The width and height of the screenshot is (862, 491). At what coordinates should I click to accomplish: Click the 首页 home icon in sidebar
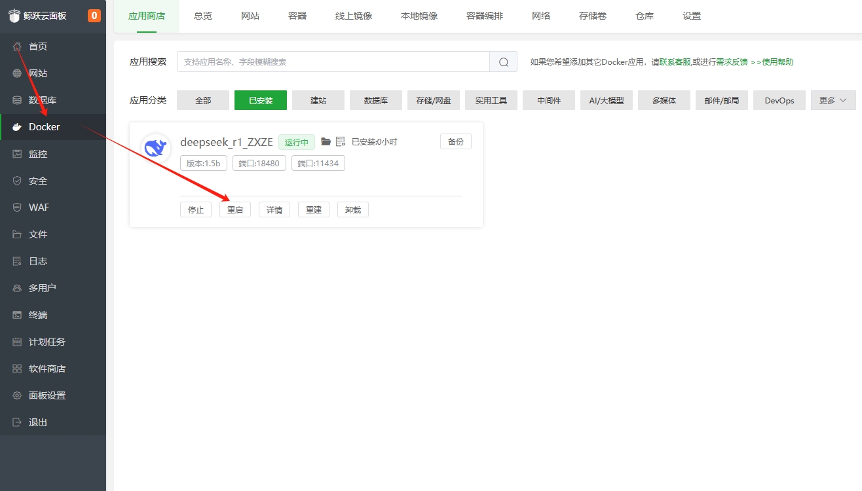tap(17, 46)
